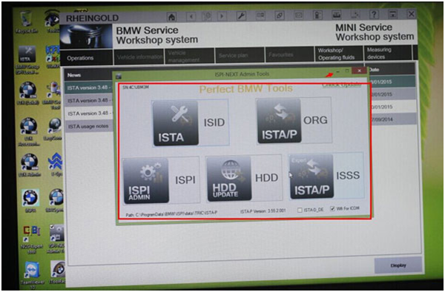The image size is (445, 292).
Task: Launch the Expert ISTA/P tile labeled ISSS
Action: click(311, 177)
